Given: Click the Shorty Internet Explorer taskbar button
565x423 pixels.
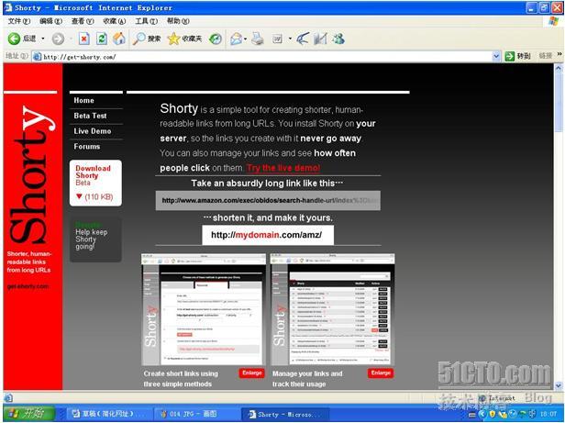Looking at the screenshot, I should [x=284, y=414].
